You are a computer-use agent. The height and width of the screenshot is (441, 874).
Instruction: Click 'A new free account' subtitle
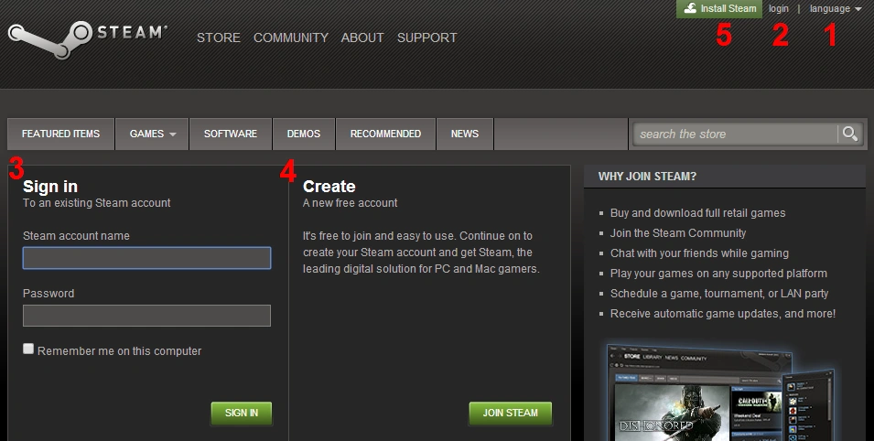pyautogui.click(x=350, y=203)
